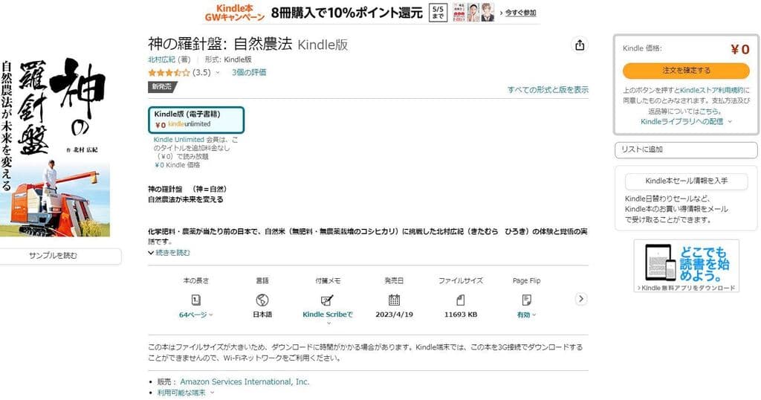This screenshot has height=400, width=761.
Task: Click サンプルを読む button
Action: tap(53, 256)
